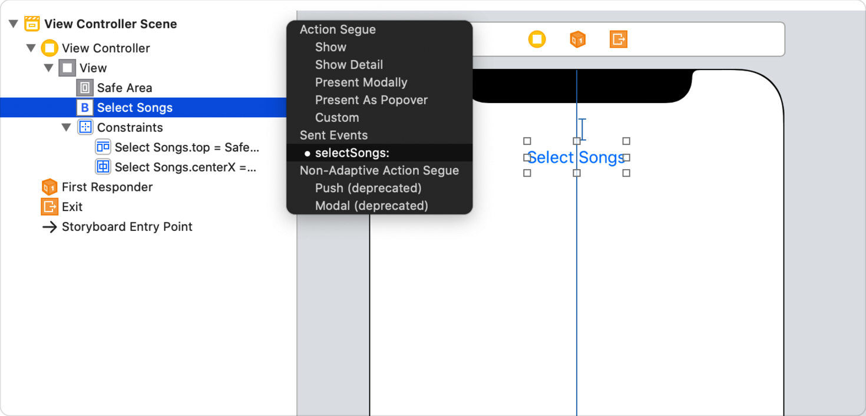Click the yellow View Controller icon in outline

point(49,48)
